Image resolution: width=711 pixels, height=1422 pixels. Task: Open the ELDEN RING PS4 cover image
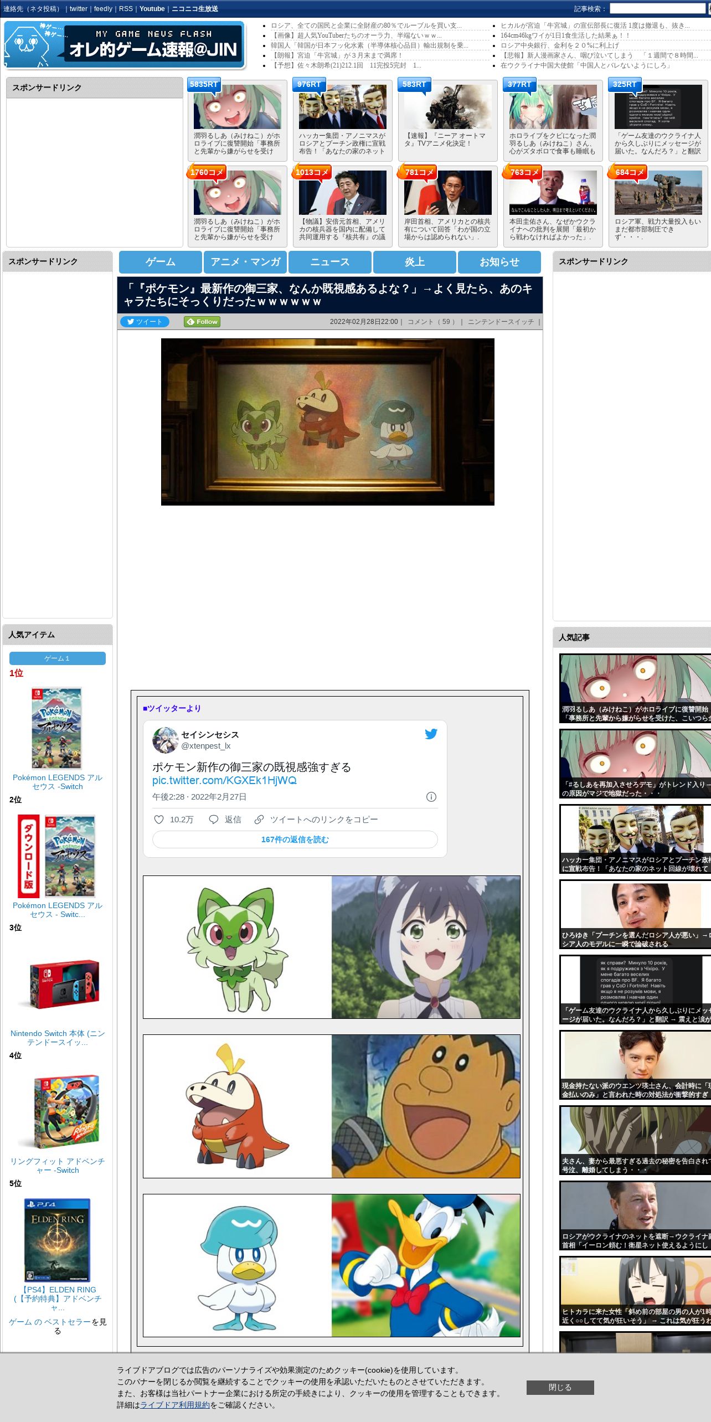57,1240
